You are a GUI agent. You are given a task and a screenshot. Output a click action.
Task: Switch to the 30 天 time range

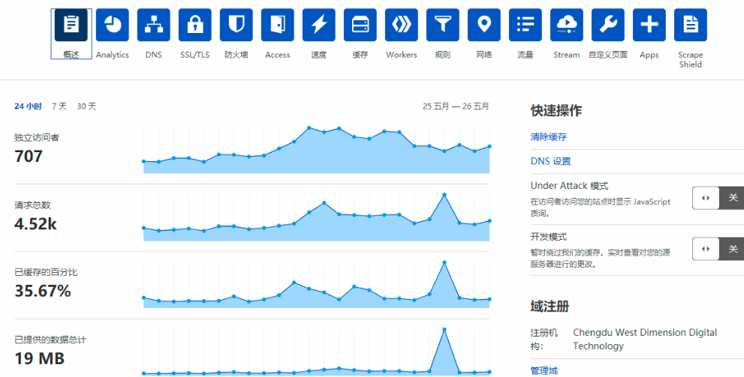(86, 106)
